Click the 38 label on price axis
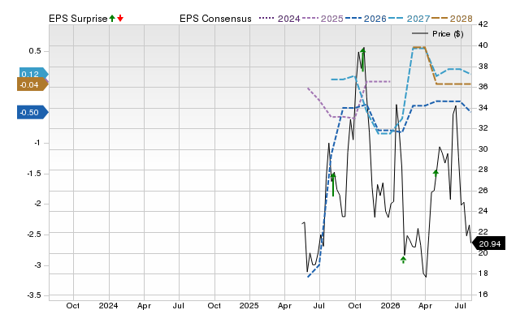Screen dimensions: 520x310 (483, 67)
